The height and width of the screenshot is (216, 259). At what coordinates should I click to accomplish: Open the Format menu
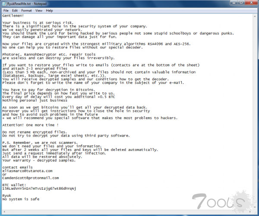coord(26,10)
